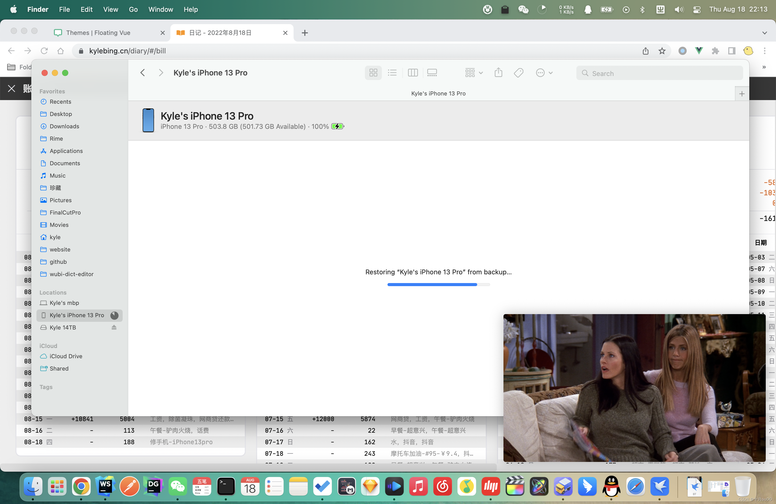Viewport: 776px width, 504px height.
Task: Open the Finder group-by dropdown
Action: [474, 73]
